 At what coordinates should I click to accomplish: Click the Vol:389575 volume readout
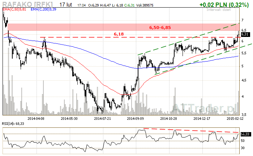pos(145,5)
